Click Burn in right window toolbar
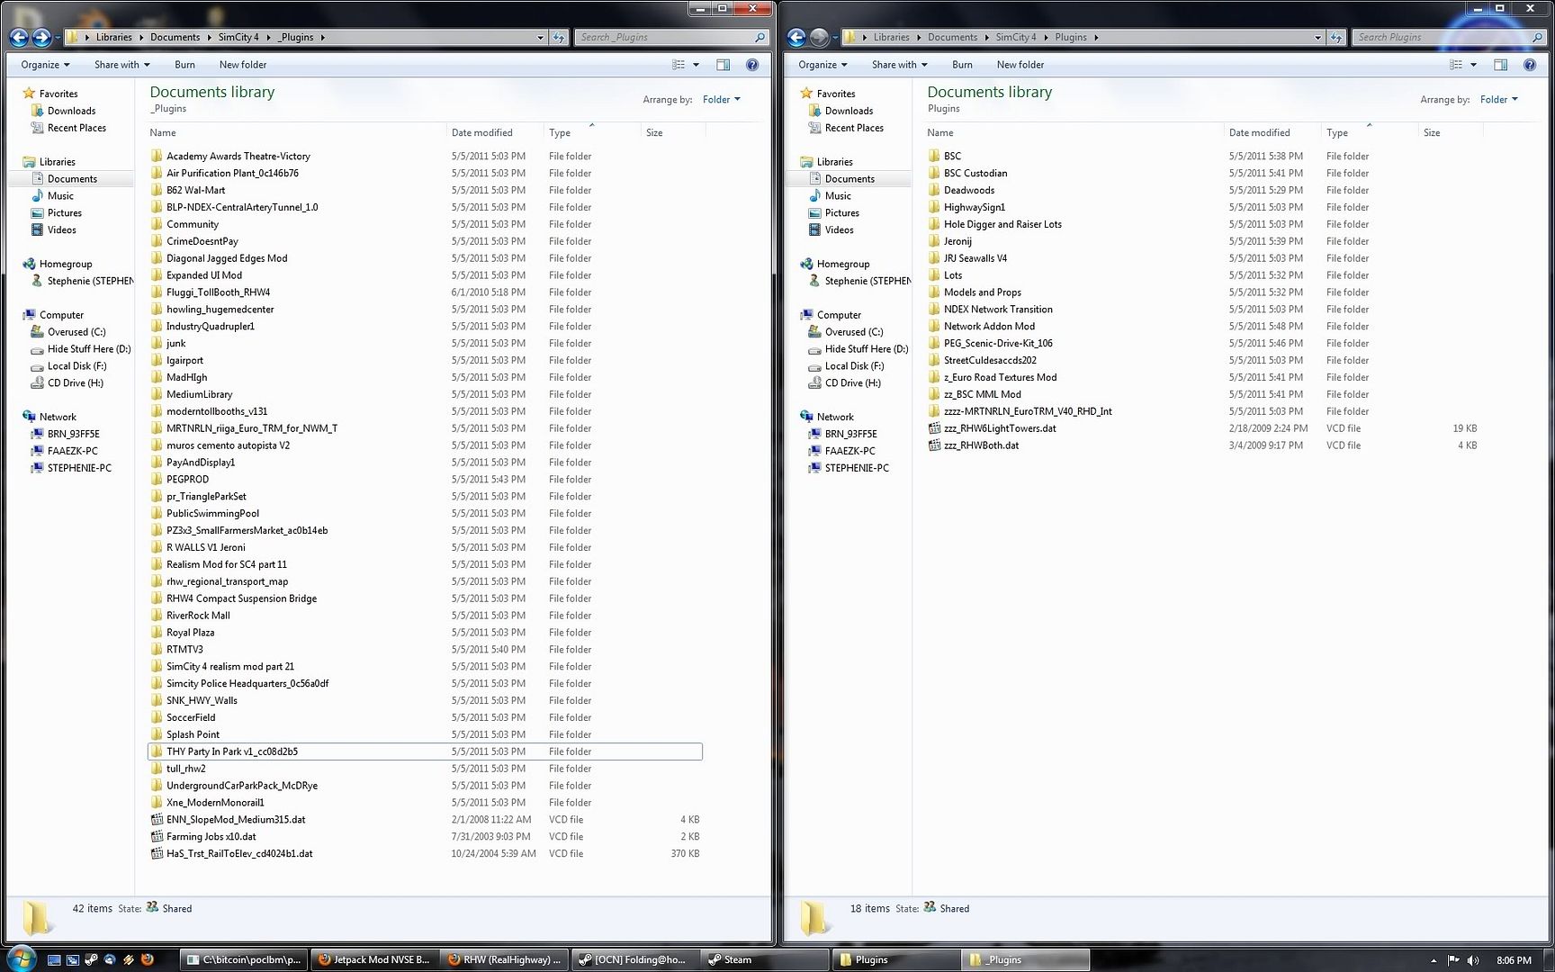Viewport: 1555px width, 972px height. click(962, 65)
